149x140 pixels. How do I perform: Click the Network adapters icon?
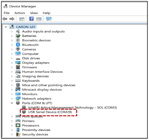tap(18, 98)
